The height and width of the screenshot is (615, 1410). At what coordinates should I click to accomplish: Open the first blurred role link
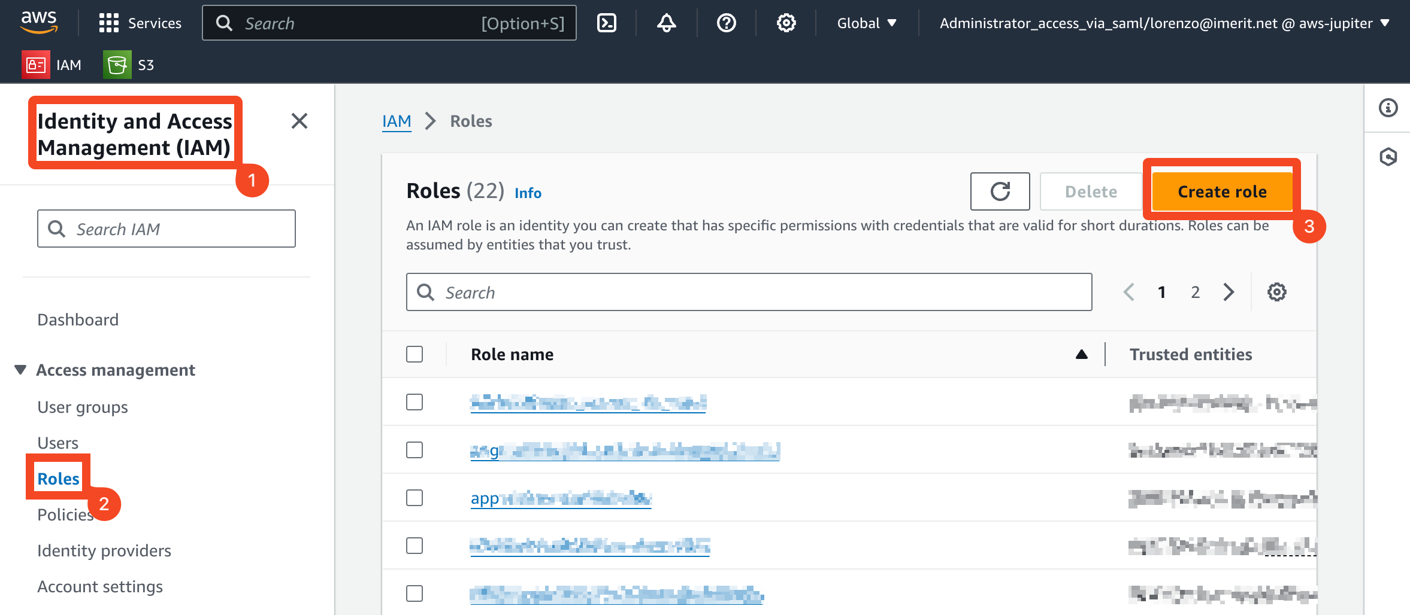pyautogui.click(x=588, y=403)
